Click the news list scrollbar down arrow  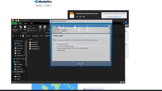109,32
